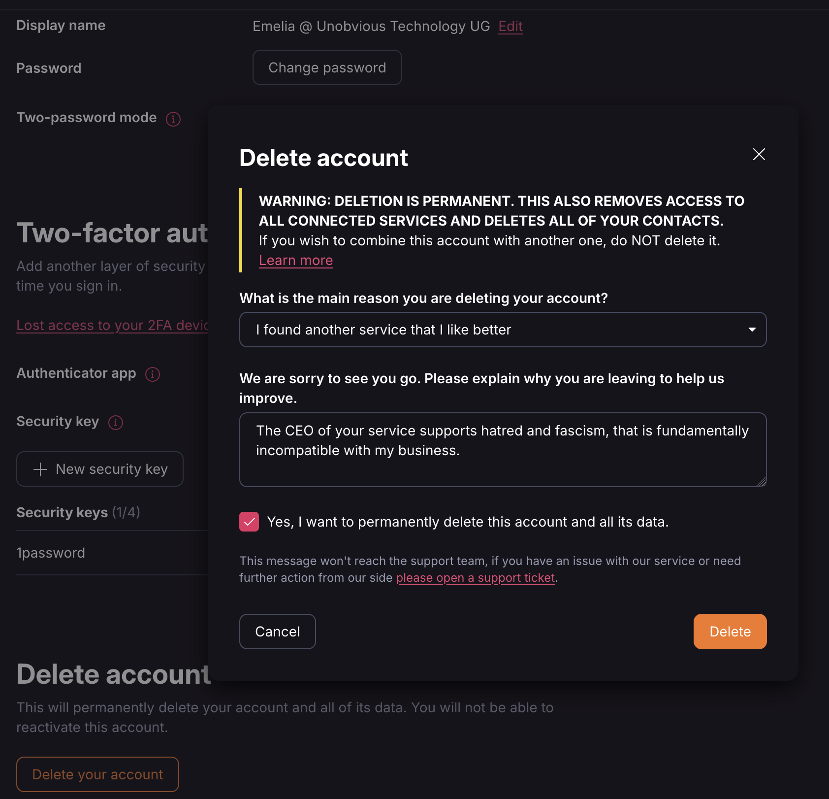This screenshot has height=799, width=829.
Task: Click the orange Delete button
Action: 730,632
